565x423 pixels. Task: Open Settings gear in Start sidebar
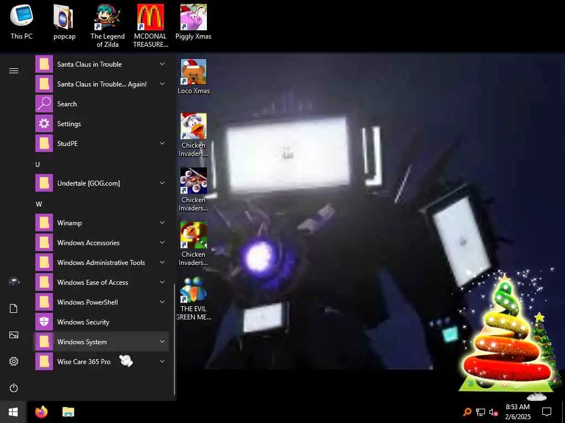coord(14,361)
